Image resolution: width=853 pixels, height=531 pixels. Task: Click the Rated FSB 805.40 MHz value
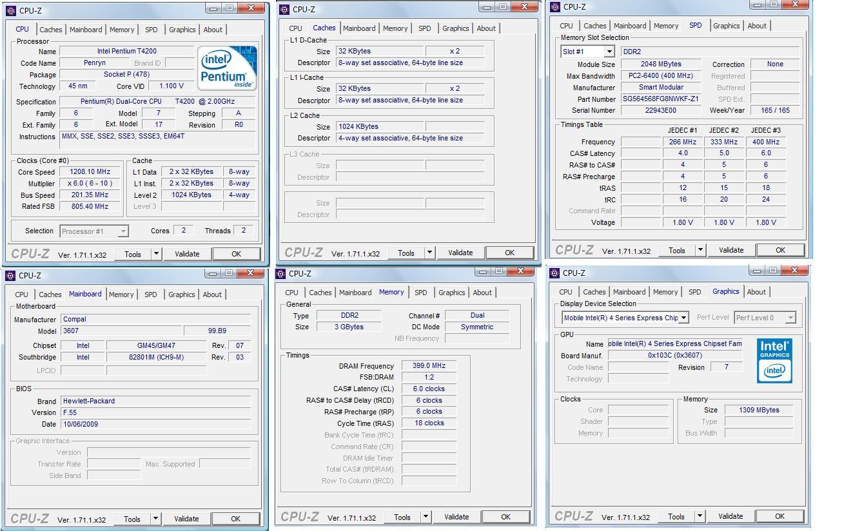[90, 206]
